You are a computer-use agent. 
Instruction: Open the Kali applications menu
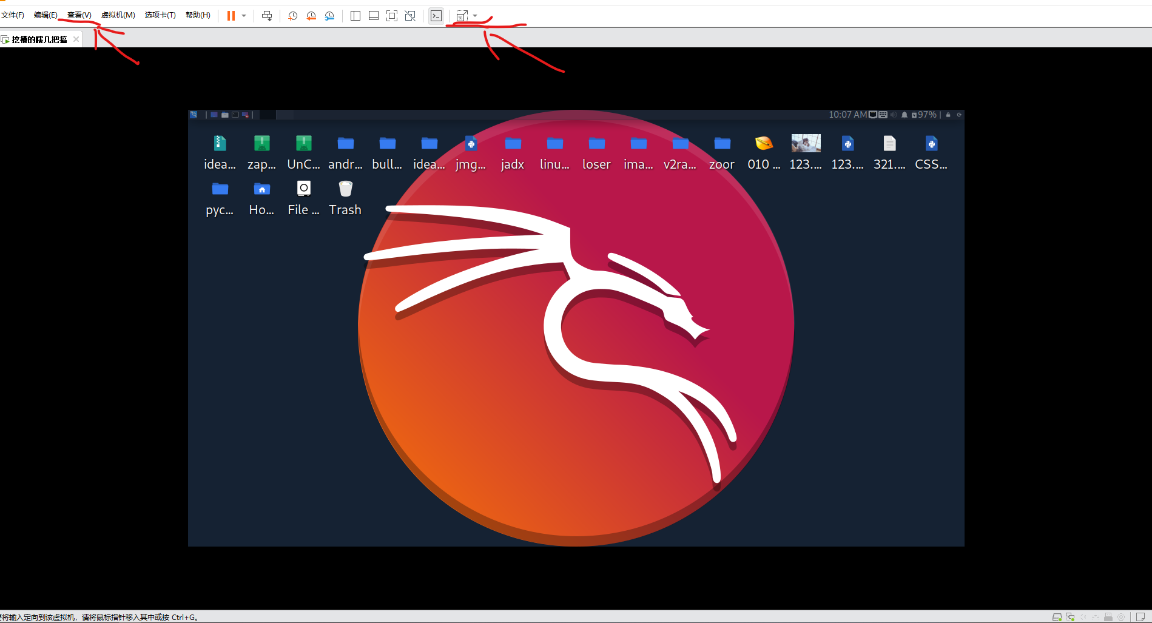coord(194,115)
